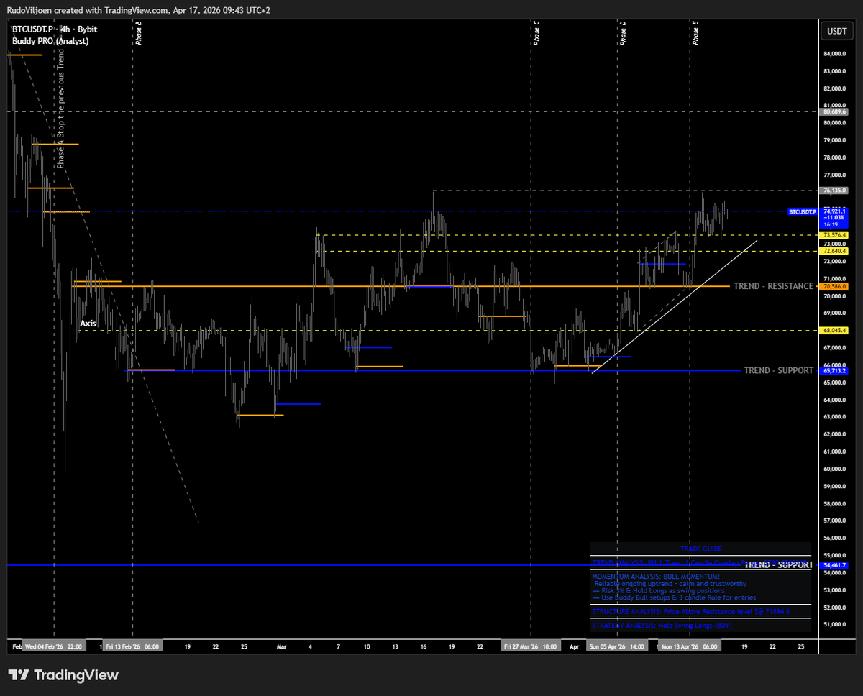Click the yellow 73,576.4 price label
The image size is (863, 696).
[x=834, y=235]
